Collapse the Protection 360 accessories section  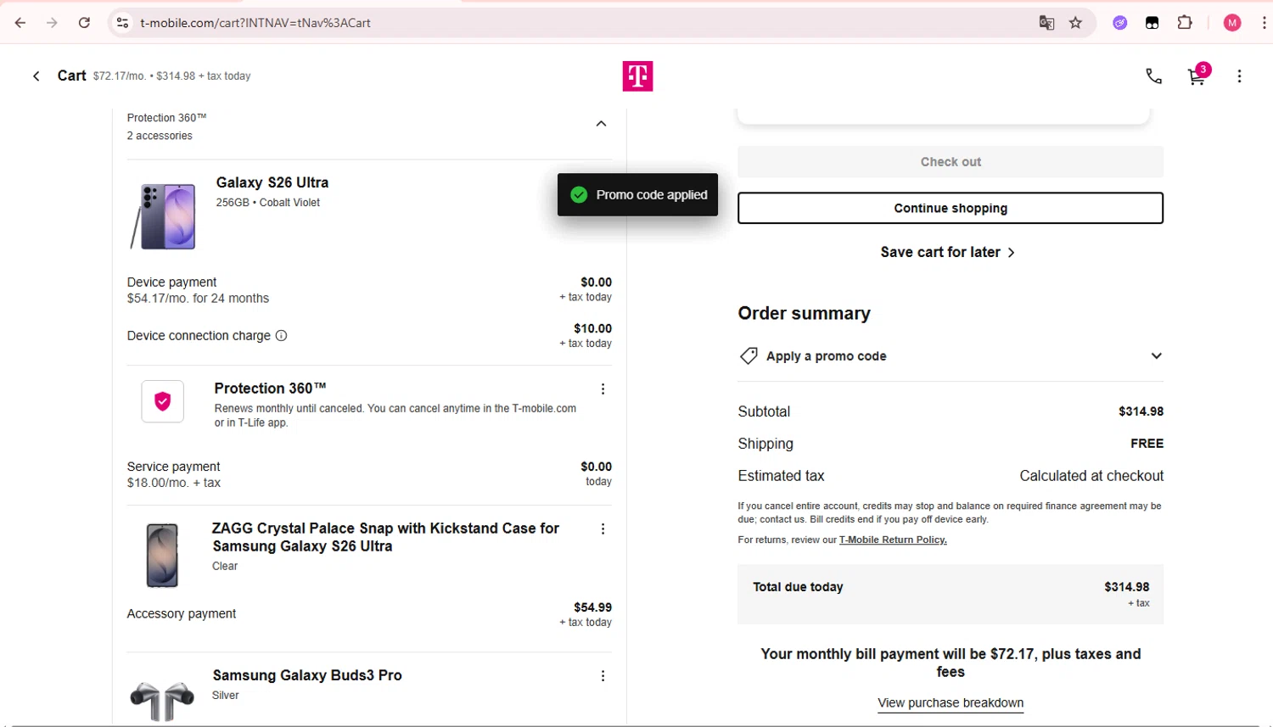coord(601,124)
